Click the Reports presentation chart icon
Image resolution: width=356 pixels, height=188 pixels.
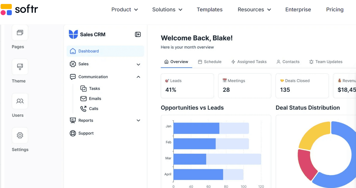pos(73,120)
